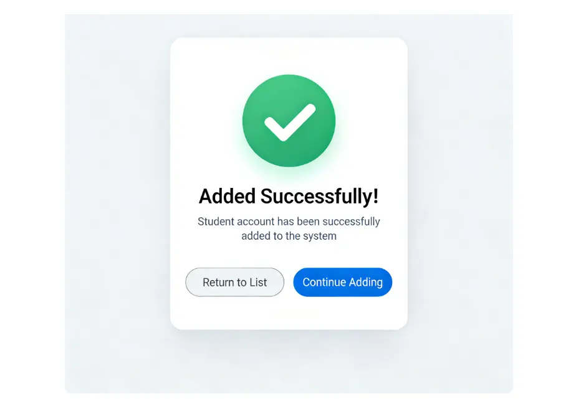Go back to the student list
Screen dimensions: 566x399
234,282
